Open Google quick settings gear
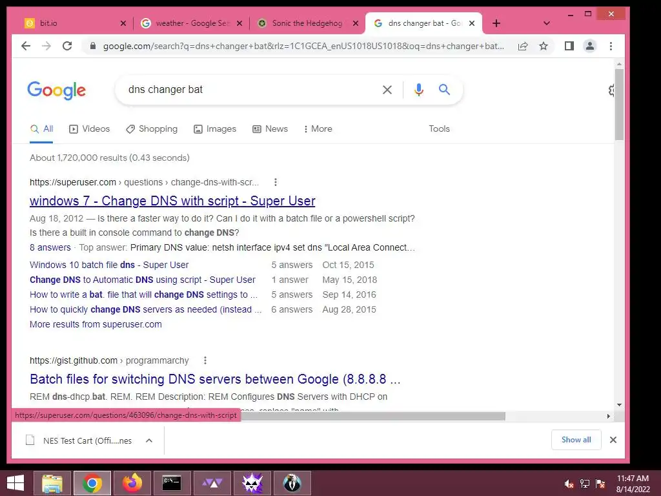 tap(611, 90)
